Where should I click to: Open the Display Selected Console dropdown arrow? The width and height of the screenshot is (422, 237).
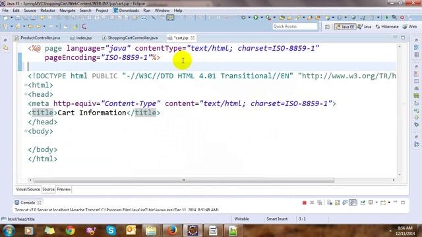click(377, 203)
